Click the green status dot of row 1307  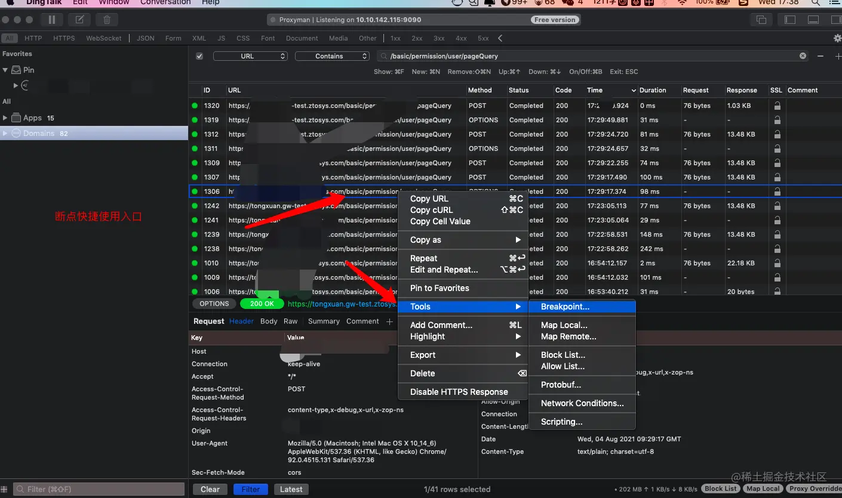[195, 177]
